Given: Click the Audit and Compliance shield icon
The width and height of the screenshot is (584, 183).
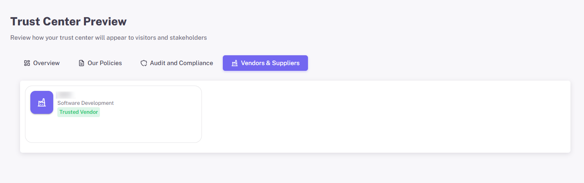Looking at the screenshot, I should [143, 63].
